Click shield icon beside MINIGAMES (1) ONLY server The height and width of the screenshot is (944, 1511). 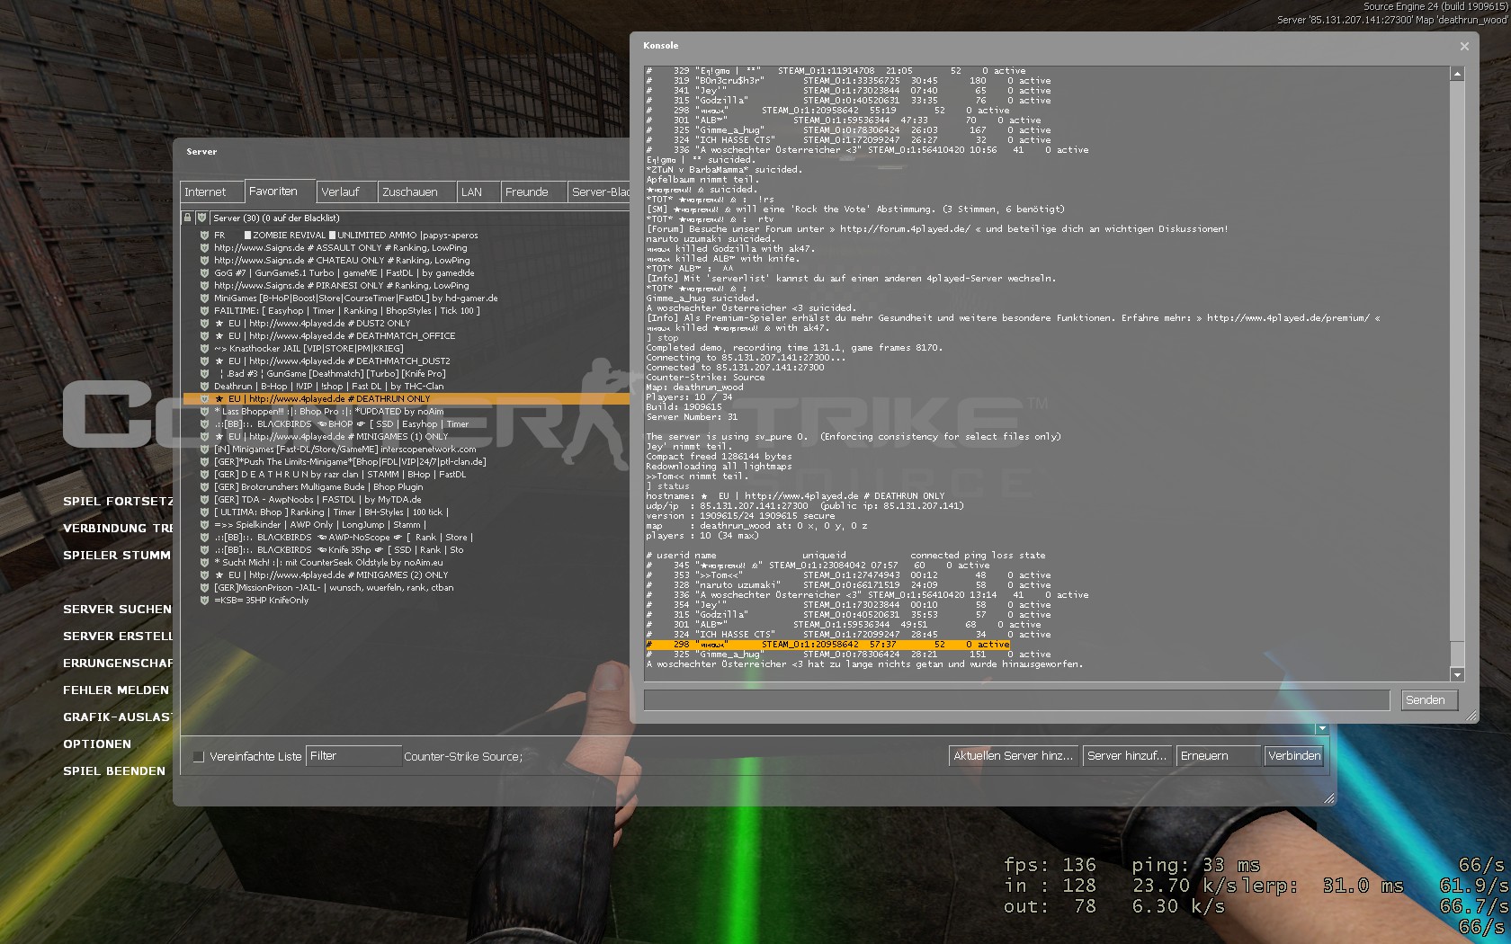point(204,436)
